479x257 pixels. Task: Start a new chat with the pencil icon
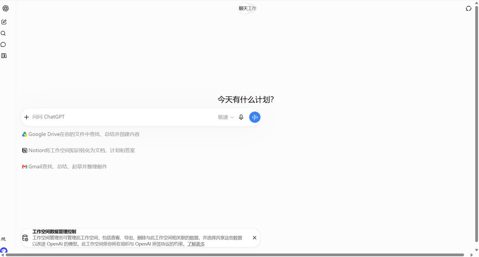pyautogui.click(x=4, y=22)
